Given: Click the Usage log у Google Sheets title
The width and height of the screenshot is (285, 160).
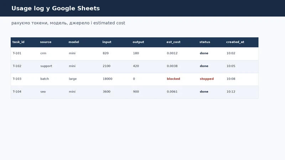Looking at the screenshot, I should coord(56,8).
